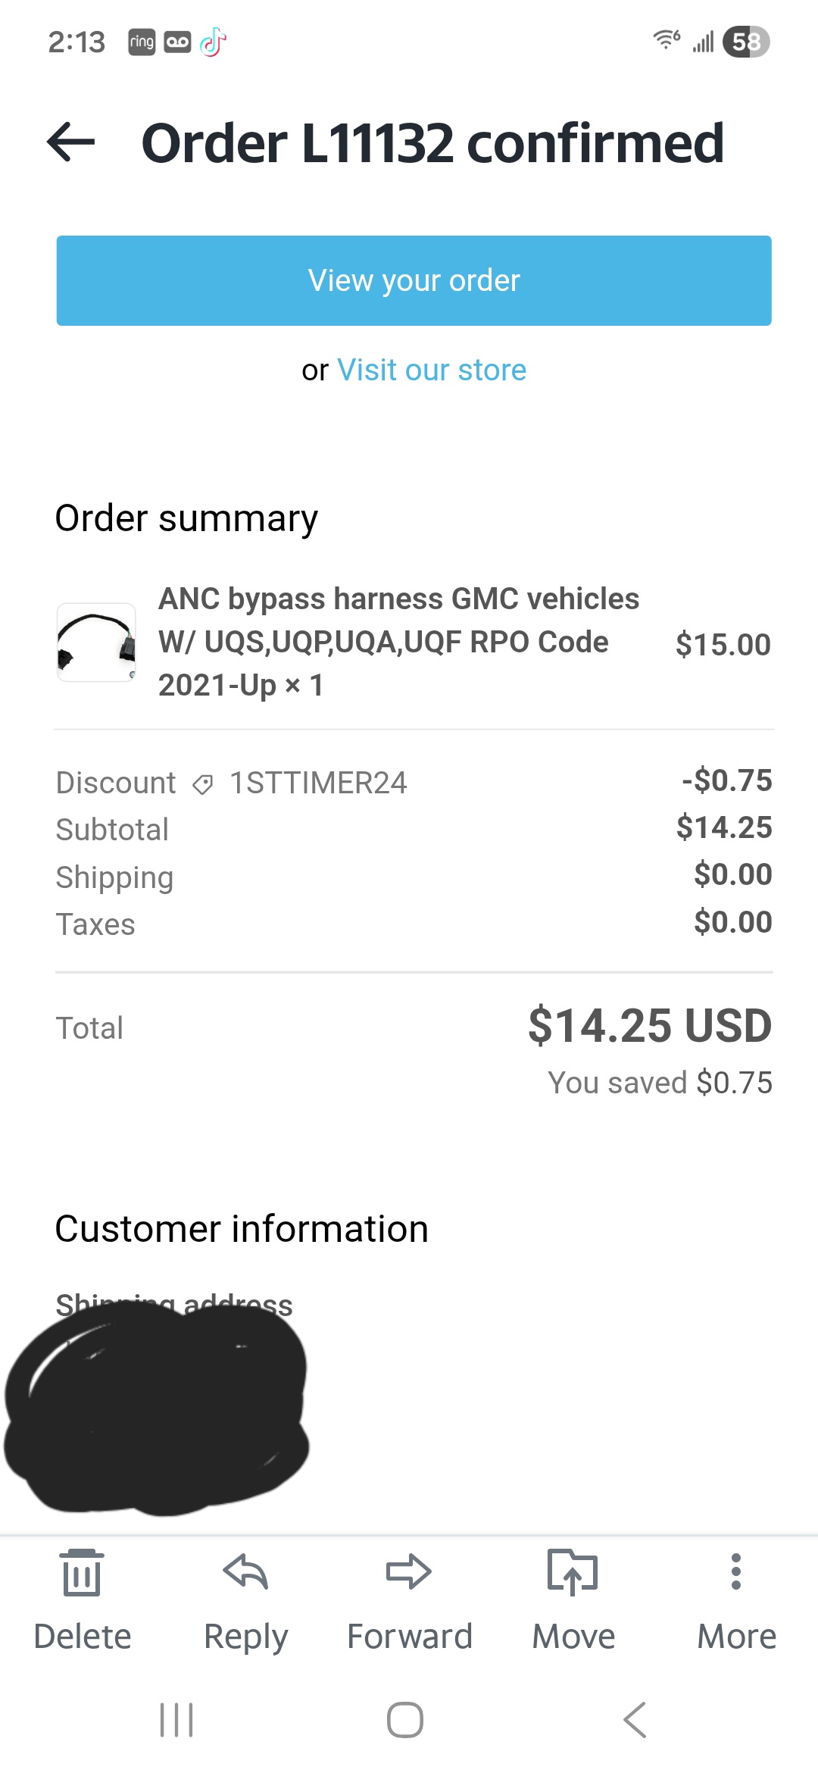The image size is (818, 1773).
Task: Tap the discount tag icon
Action: [202, 784]
